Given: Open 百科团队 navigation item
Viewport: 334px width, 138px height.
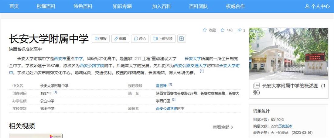Looking at the screenshot, I should (x=198, y=6).
